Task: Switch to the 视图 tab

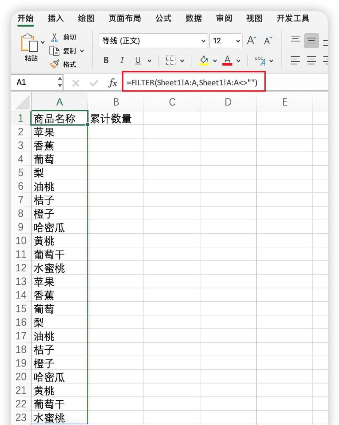Action: [254, 18]
